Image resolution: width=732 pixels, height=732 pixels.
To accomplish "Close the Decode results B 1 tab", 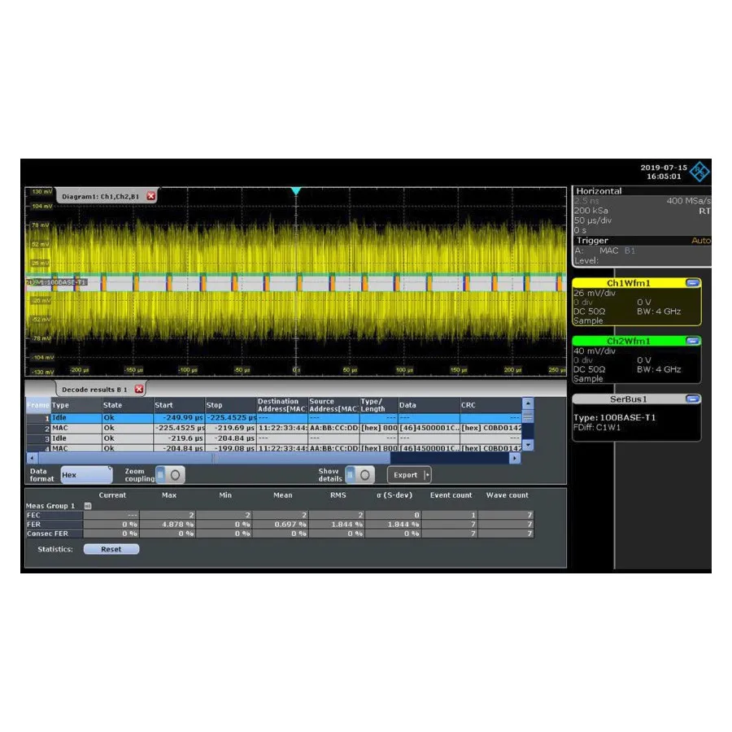I will click(x=140, y=389).
